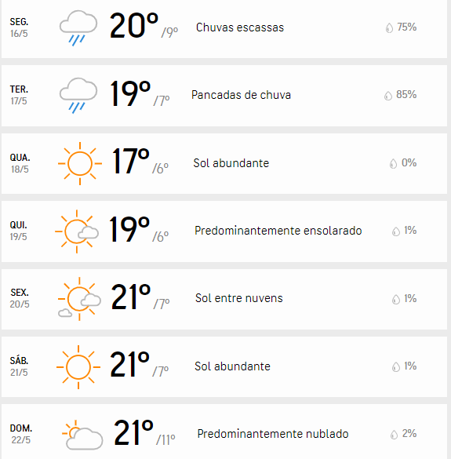Click the sun icon for QUA. 18/5

click(80, 163)
